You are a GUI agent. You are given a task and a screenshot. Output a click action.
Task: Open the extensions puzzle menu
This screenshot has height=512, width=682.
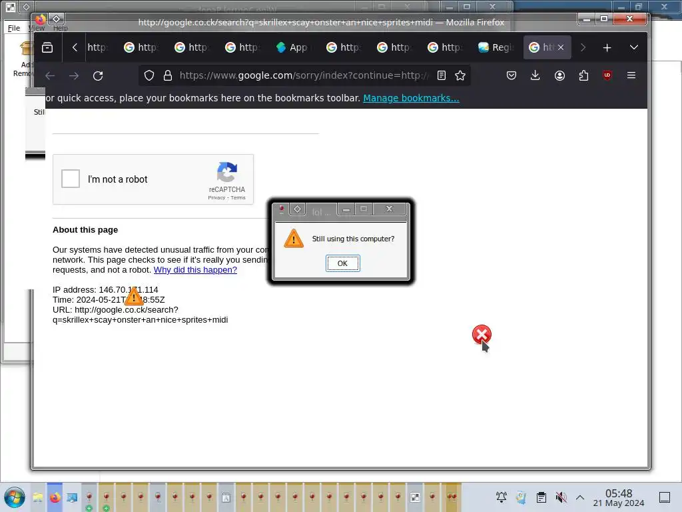[x=583, y=76]
